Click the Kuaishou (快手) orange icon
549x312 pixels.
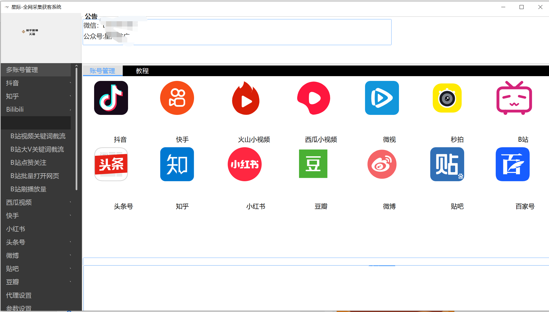click(177, 98)
